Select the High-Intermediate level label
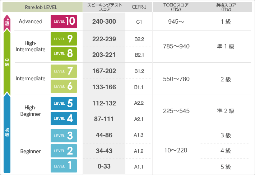 pos(31,46)
